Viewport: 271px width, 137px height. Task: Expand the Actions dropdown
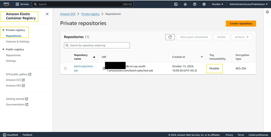pos(241,37)
